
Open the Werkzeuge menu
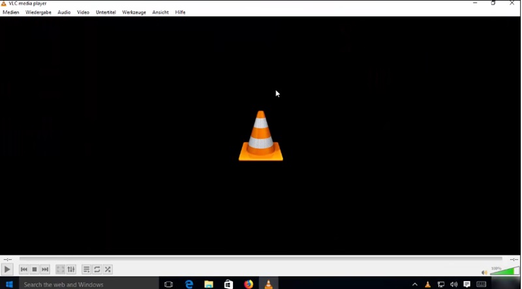134,12
